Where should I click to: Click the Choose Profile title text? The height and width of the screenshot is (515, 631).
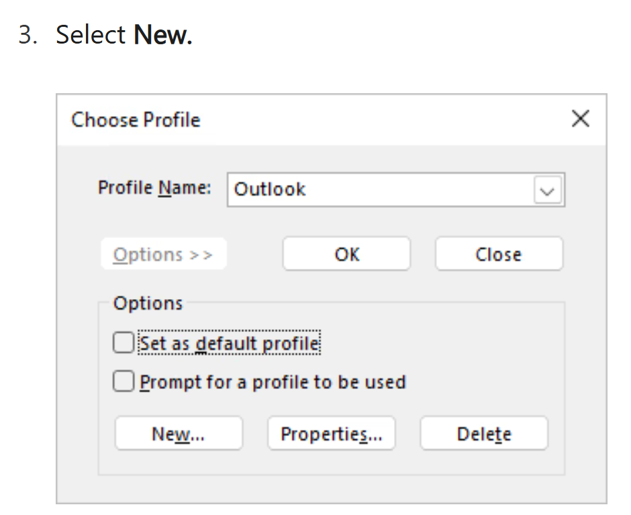[136, 120]
